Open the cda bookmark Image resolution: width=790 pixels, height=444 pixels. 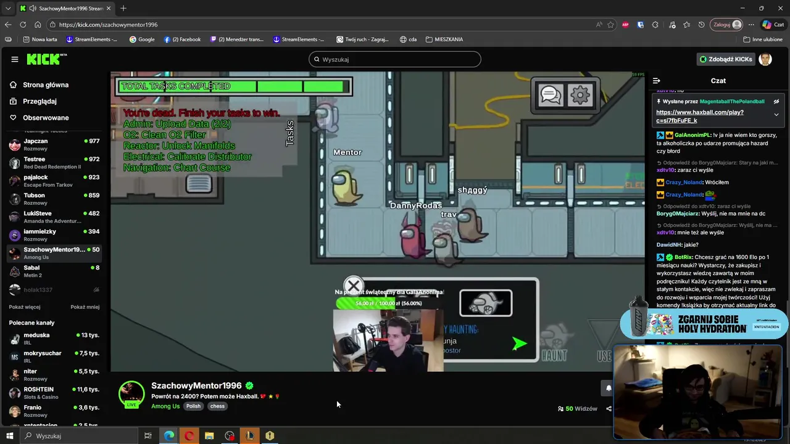click(408, 39)
